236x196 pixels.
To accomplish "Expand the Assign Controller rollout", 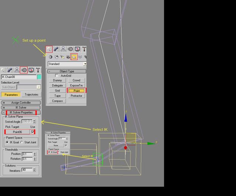I will [21, 103].
